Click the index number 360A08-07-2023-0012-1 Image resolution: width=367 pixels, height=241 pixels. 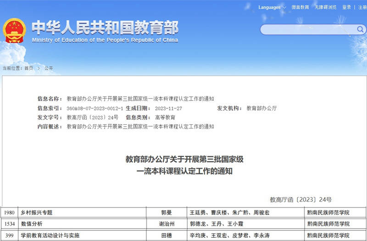pos(95,108)
